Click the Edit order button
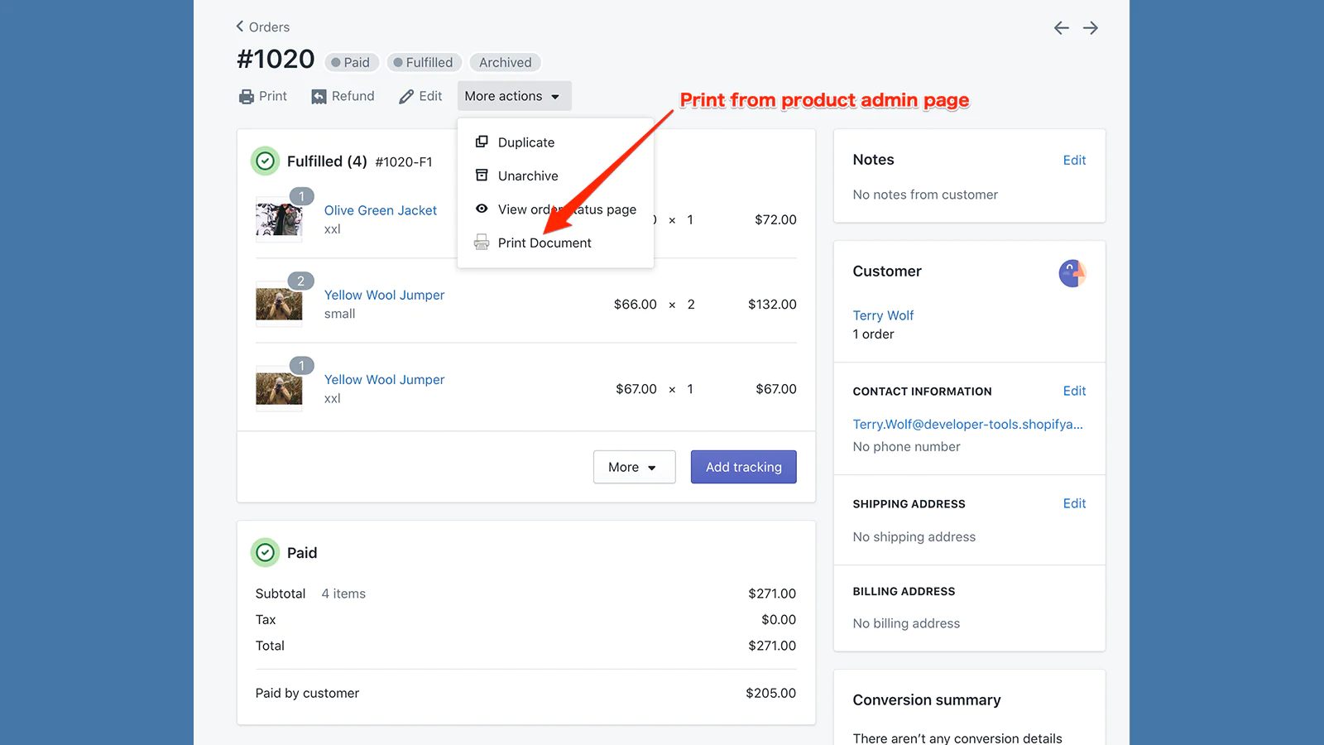 pos(420,96)
